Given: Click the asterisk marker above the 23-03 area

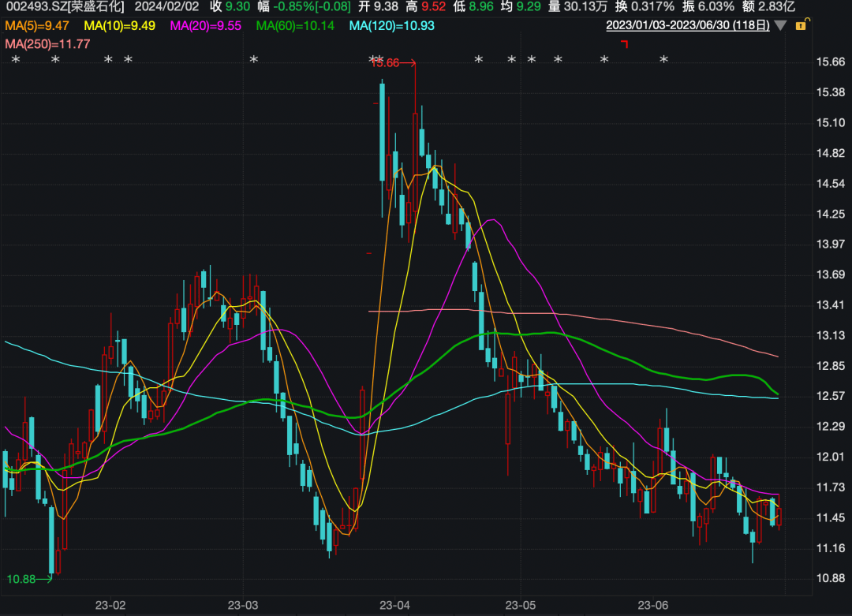Looking at the screenshot, I should coord(253,60).
